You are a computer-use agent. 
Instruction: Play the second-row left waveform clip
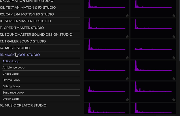coord(107,28)
